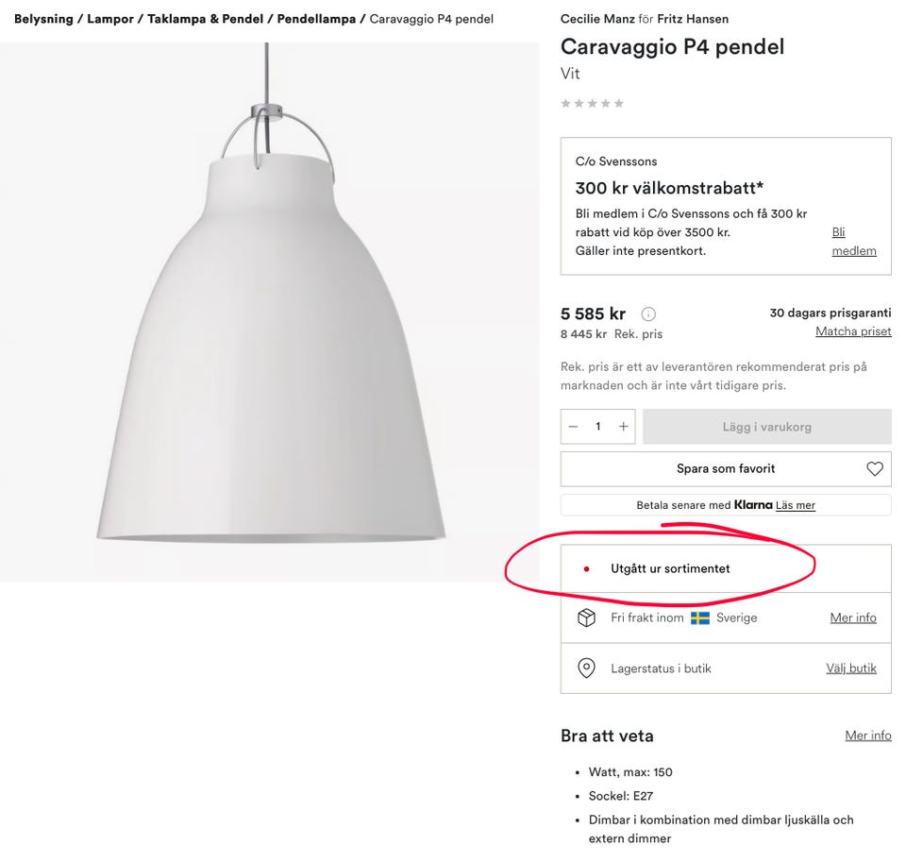Open Belysning breadcrumb link
This screenshot has height=862, width=906.
coord(42,19)
